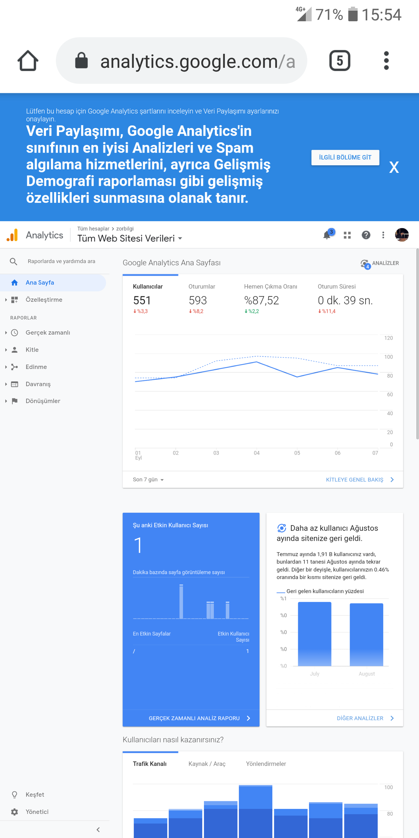Click the August bar in returning users chart
This screenshot has width=419, height=838.
click(366, 634)
